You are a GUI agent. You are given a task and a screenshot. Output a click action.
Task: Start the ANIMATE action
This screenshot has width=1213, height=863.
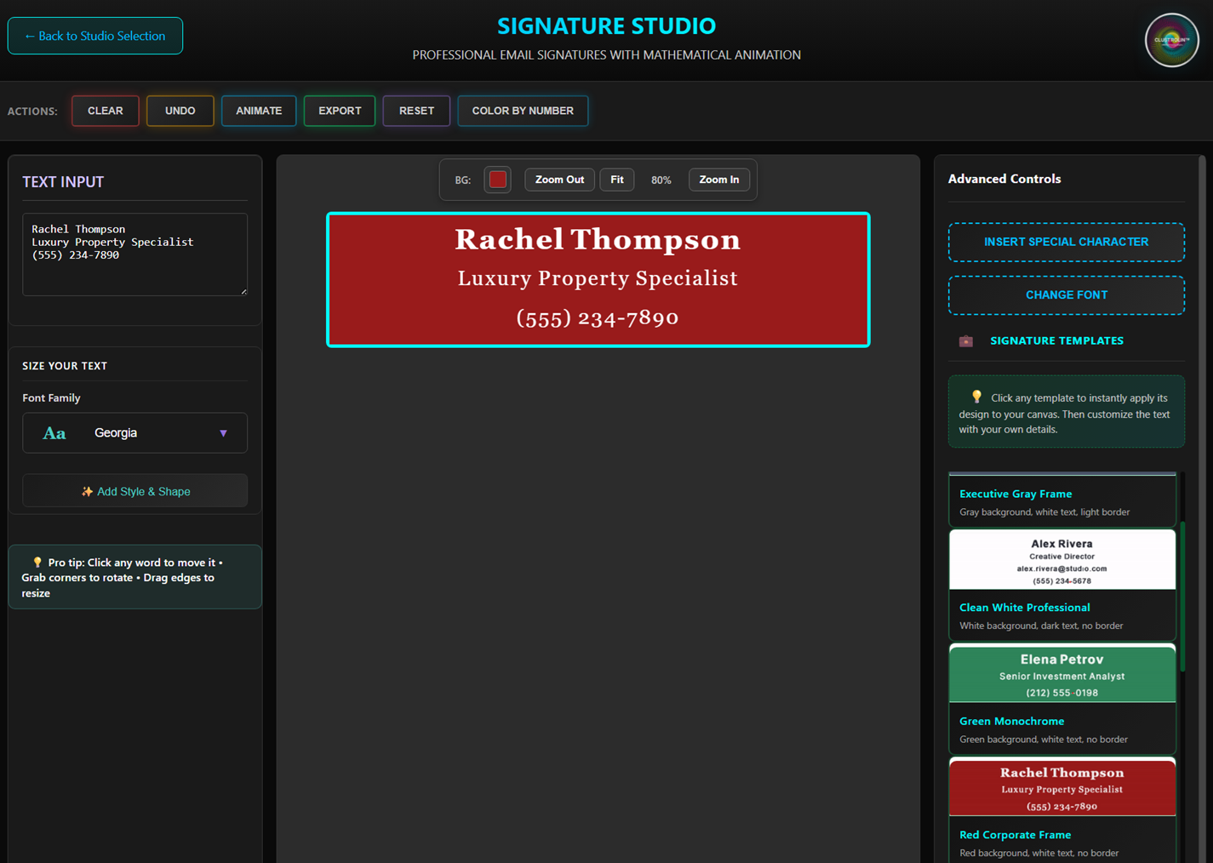(x=259, y=111)
